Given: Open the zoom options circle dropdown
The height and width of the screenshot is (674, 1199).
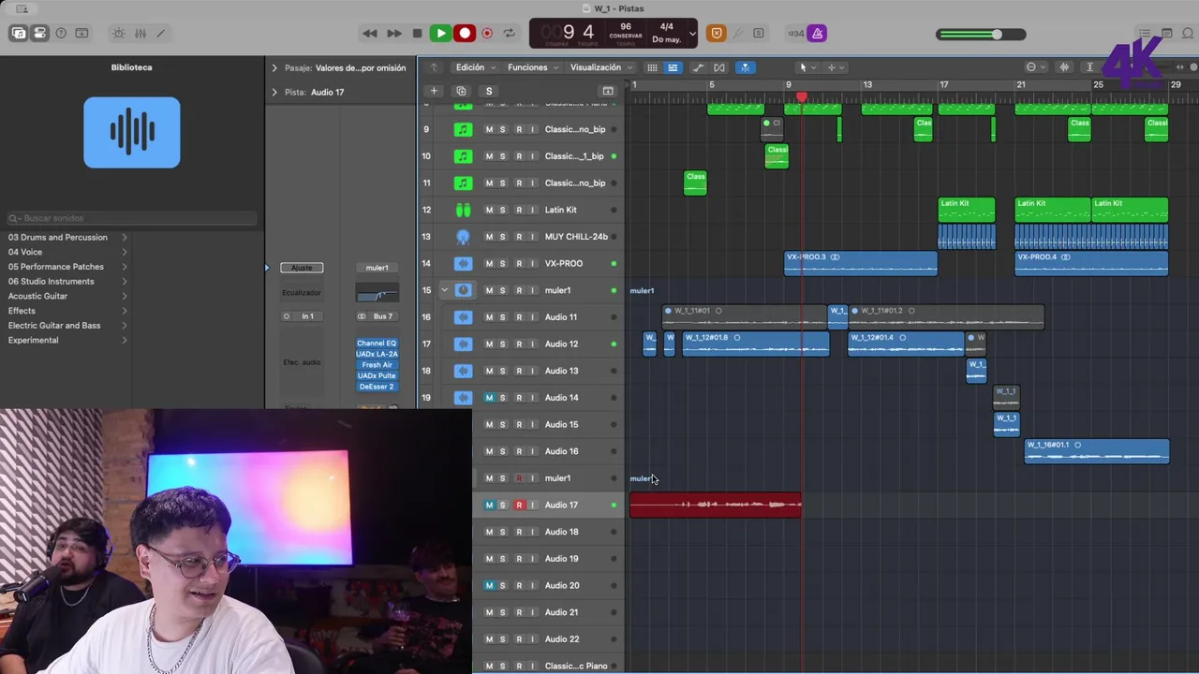Looking at the screenshot, I should (x=1035, y=67).
